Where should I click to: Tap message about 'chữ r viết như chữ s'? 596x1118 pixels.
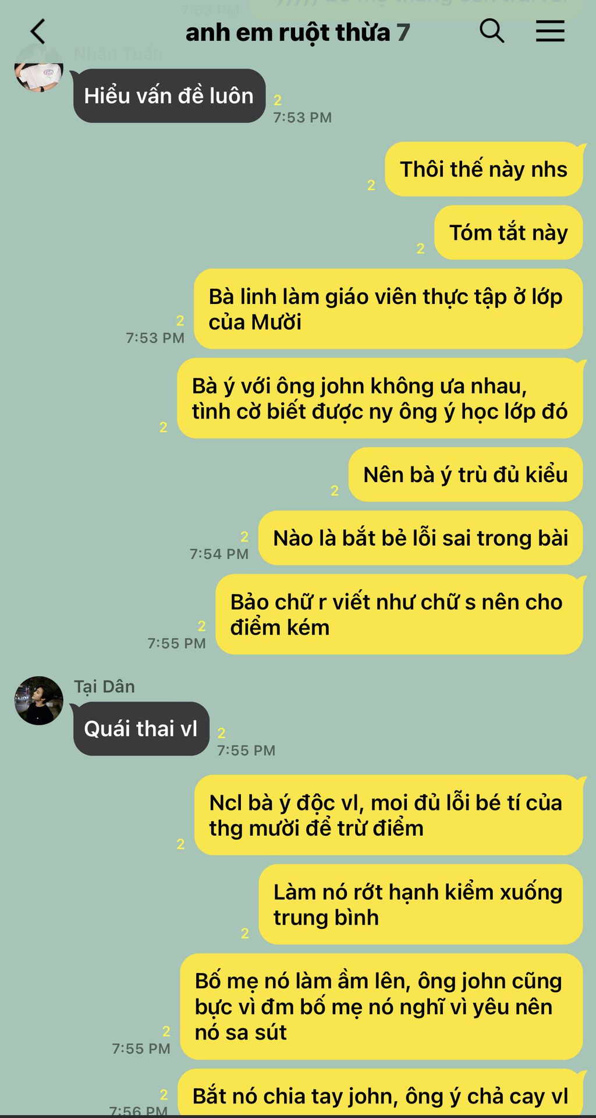coord(399,614)
